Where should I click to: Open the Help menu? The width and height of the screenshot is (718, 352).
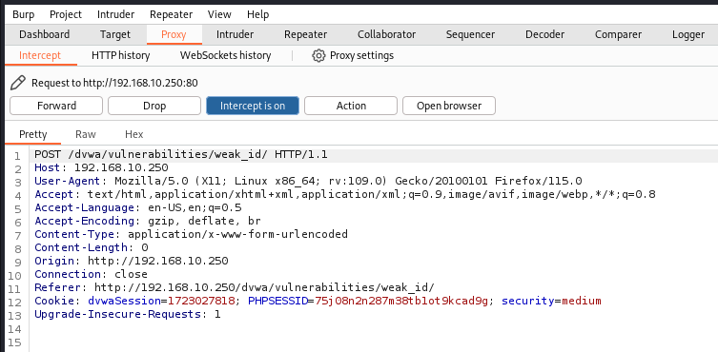(257, 14)
